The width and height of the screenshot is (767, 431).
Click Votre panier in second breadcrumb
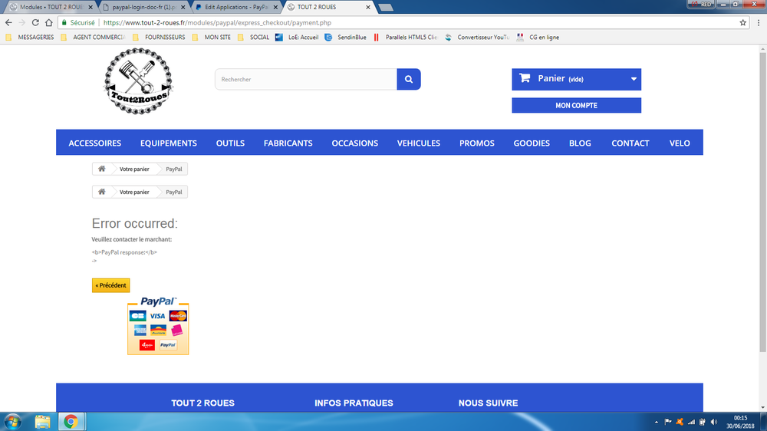[x=134, y=192]
